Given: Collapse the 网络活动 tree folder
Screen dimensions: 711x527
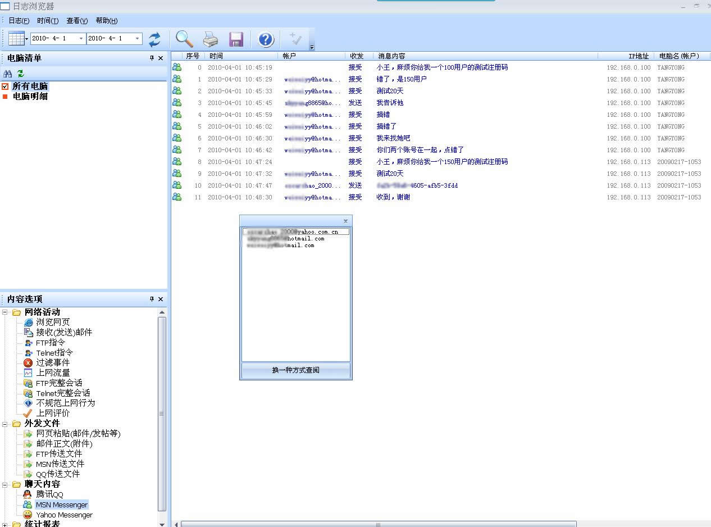Looking at the screenshot, I should click(x=6, y=312).
